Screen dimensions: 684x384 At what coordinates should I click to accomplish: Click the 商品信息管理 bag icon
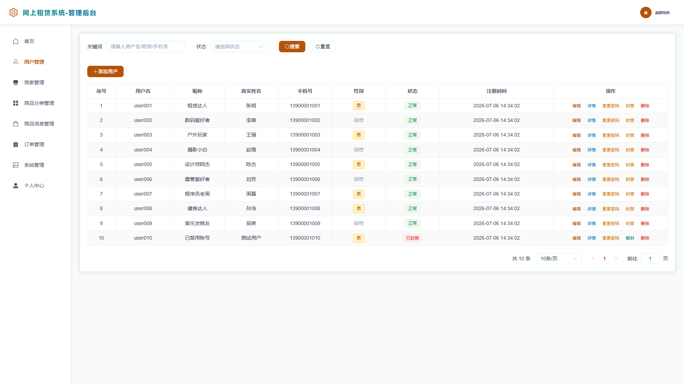click(16, 124)
